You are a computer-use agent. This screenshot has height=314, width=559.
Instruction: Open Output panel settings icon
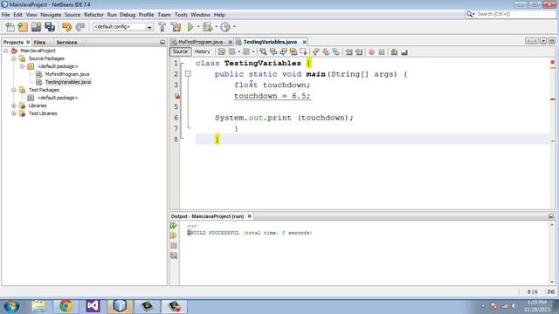point(174,256)
